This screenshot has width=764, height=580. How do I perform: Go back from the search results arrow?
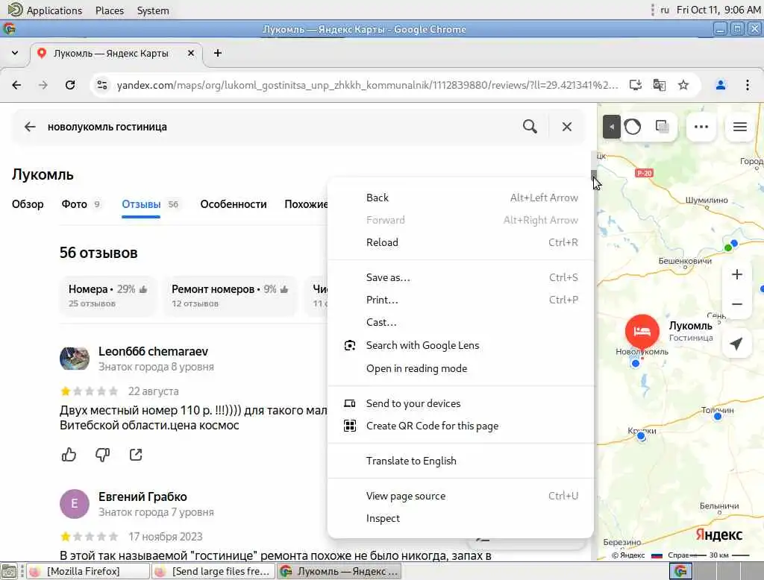30,127
